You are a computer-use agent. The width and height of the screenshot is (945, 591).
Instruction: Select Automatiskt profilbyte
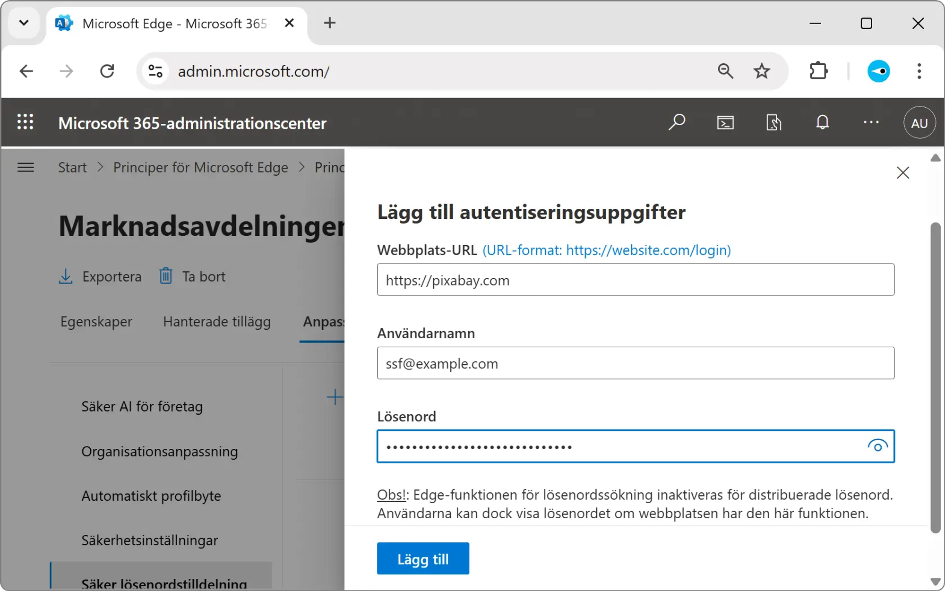(151, 496)
